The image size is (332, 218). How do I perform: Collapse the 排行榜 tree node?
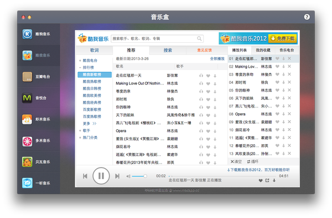(80, 68)
